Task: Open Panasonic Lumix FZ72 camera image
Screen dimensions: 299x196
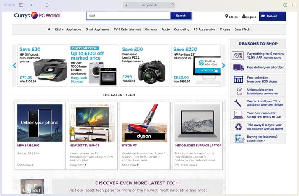Action: (152, 72)
